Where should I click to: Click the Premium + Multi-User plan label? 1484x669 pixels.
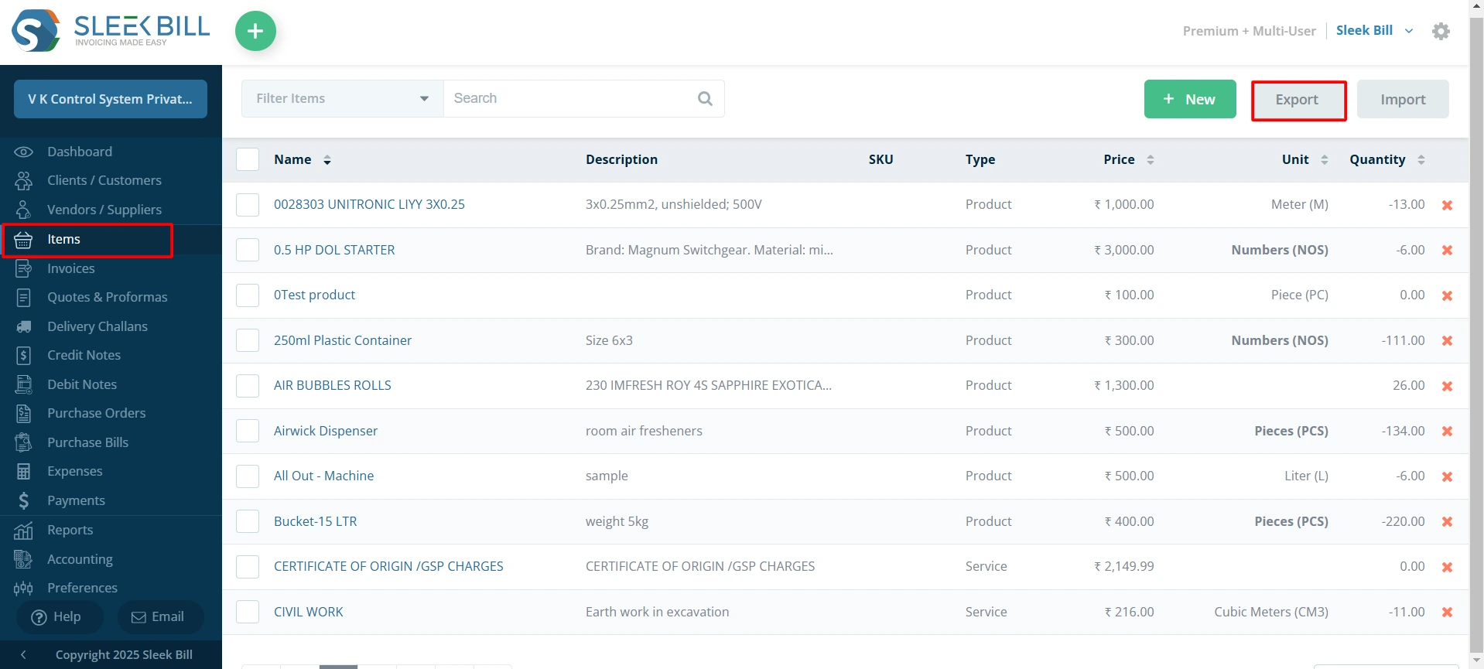pos(1250,31)
